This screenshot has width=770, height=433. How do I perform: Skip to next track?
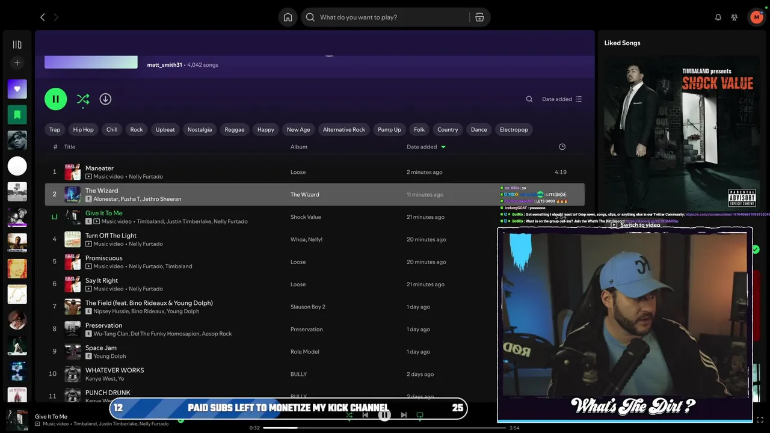coord(404,415)
